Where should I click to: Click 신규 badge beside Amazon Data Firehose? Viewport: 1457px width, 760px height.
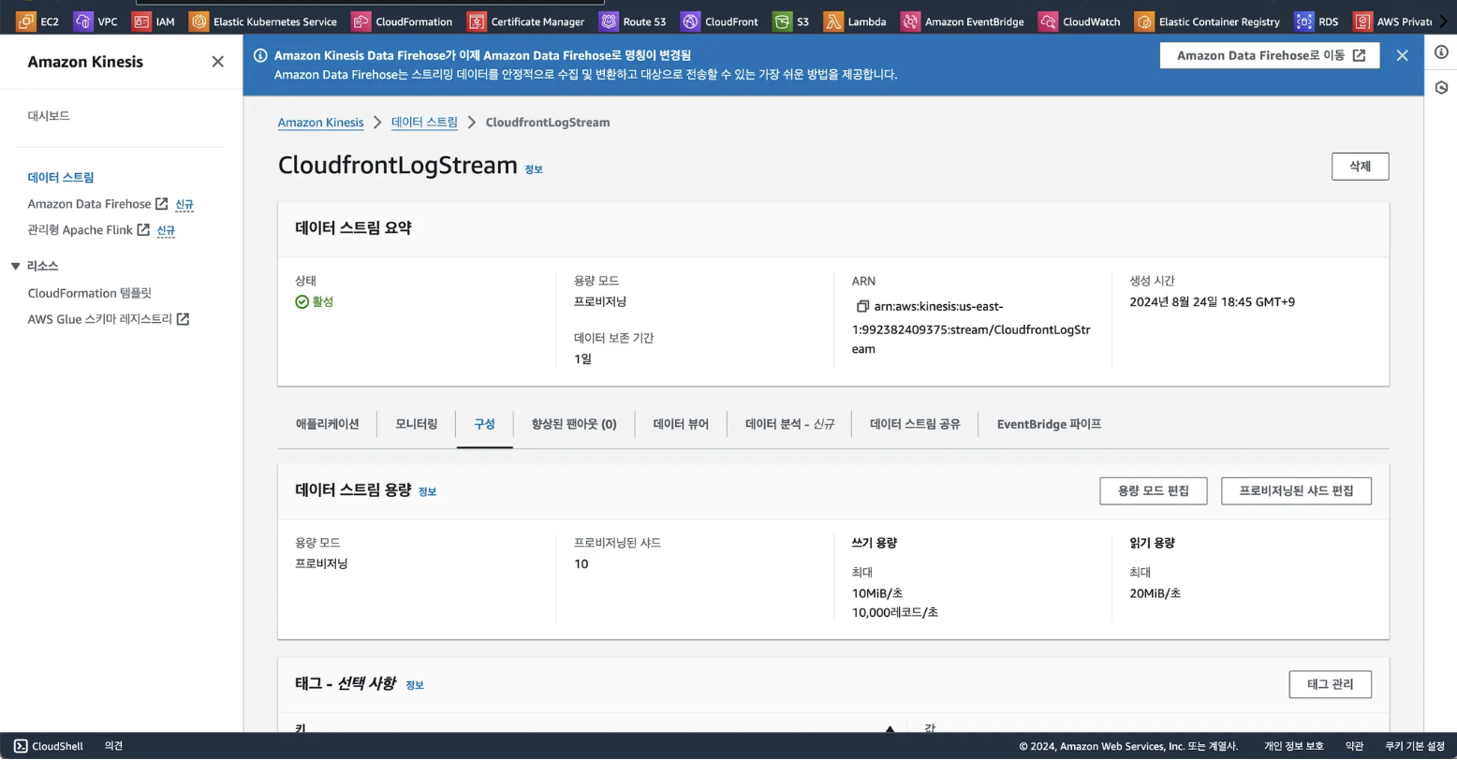(x=184, y=204)
